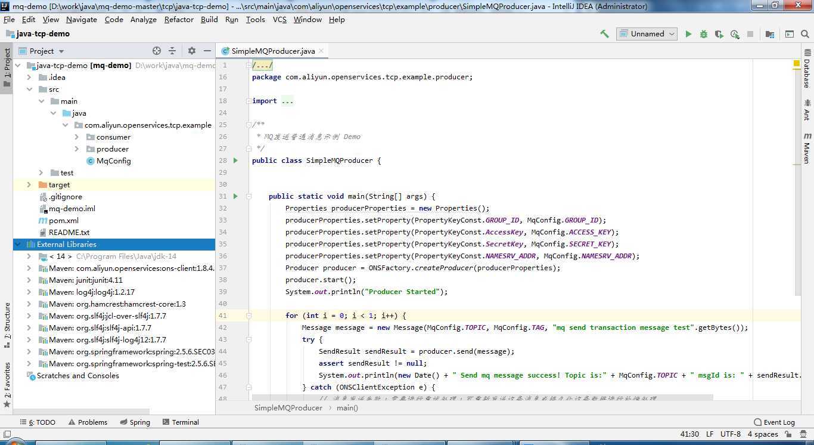The width and height of the screenshot is (814, 445).
Task: Expand the .idea folder
Action: [29, 78]
